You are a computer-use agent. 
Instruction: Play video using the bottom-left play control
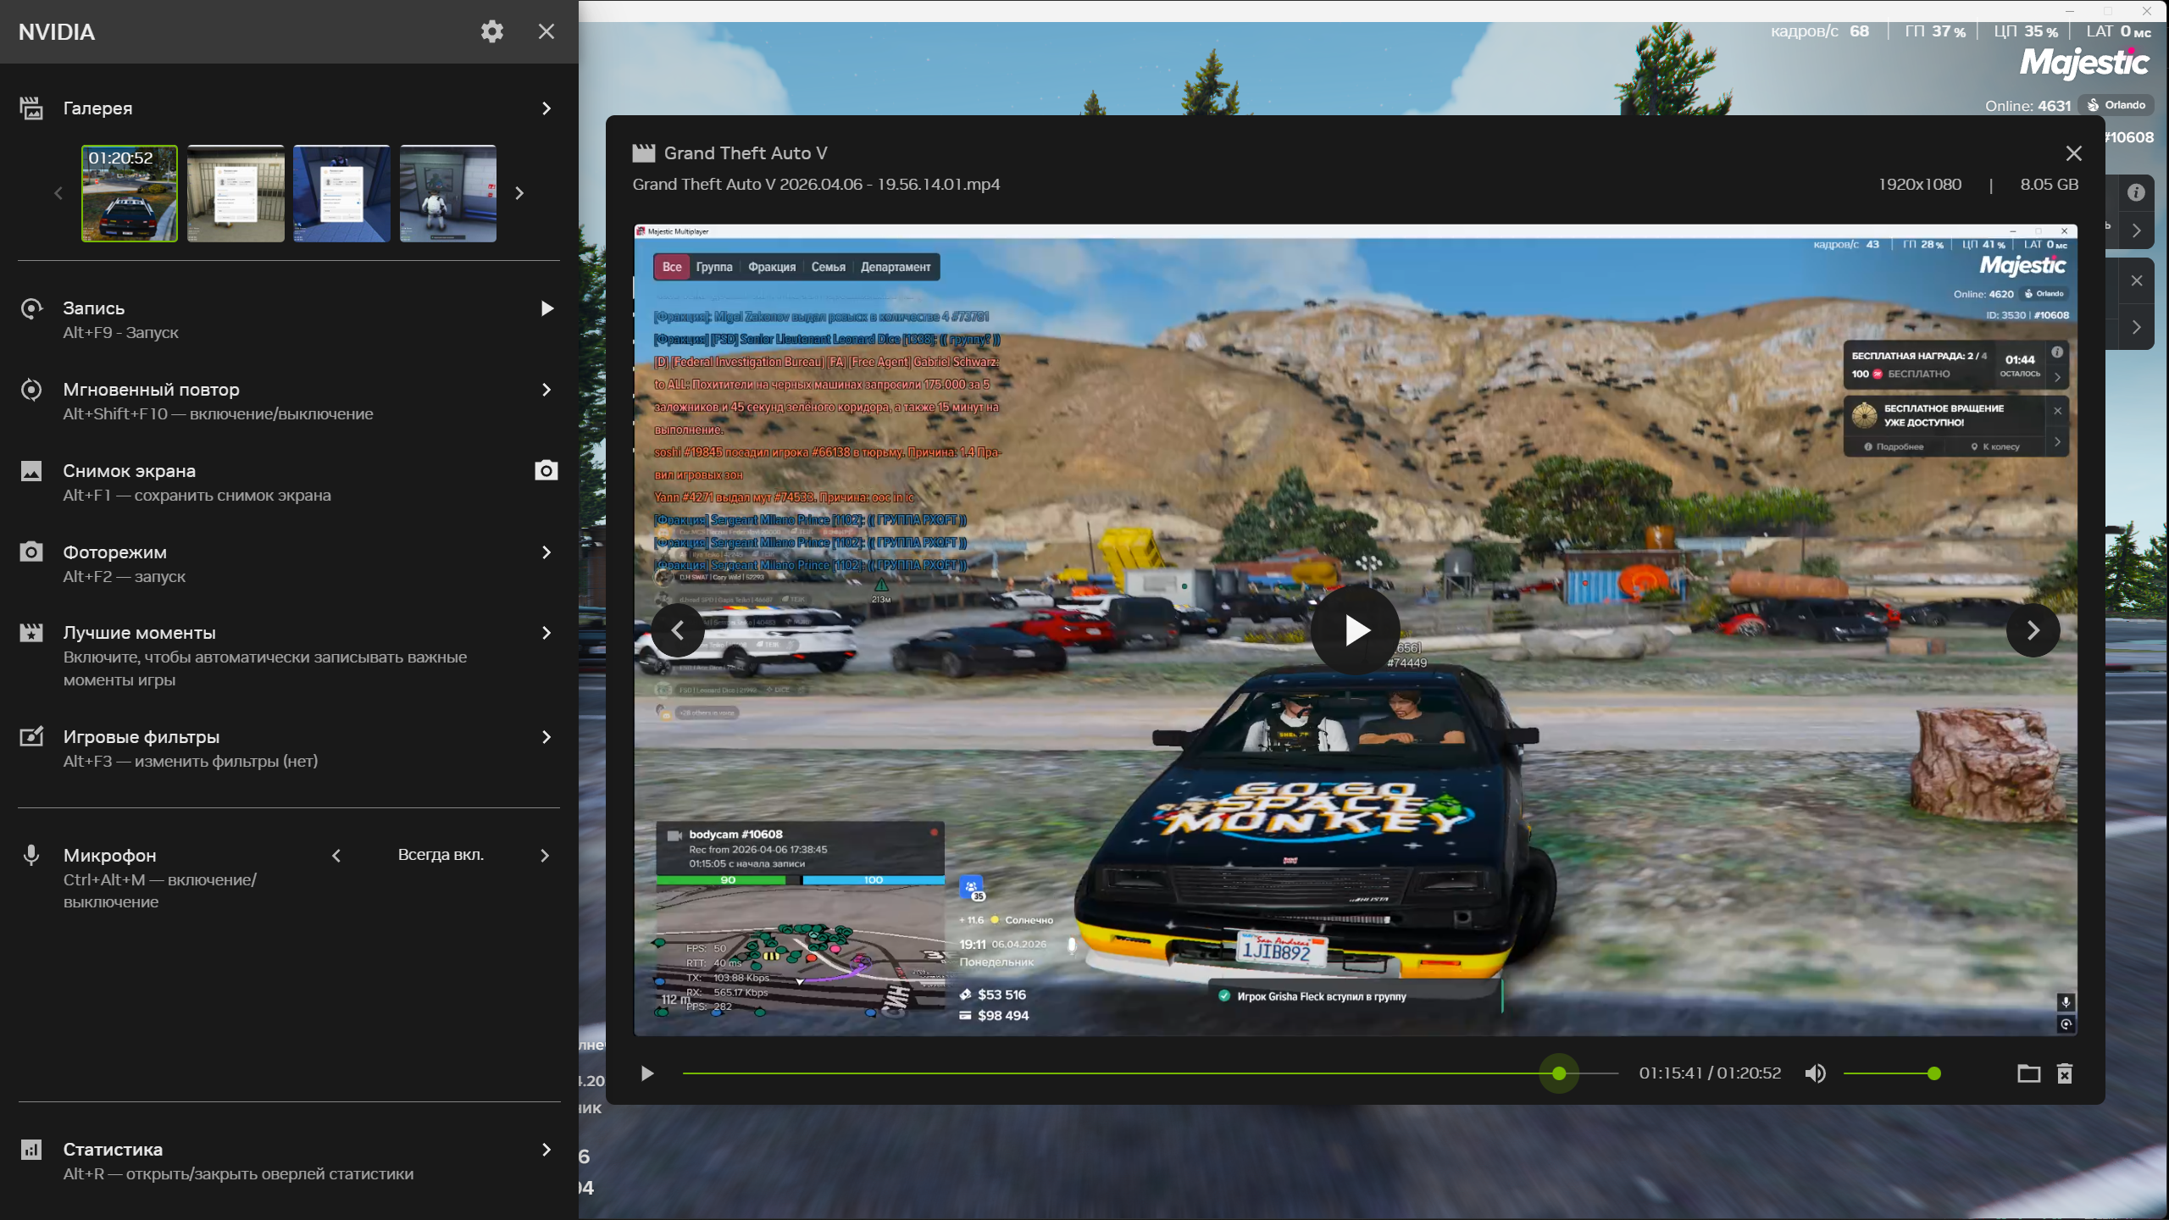pyautogui.click(x=647, y=1074)
